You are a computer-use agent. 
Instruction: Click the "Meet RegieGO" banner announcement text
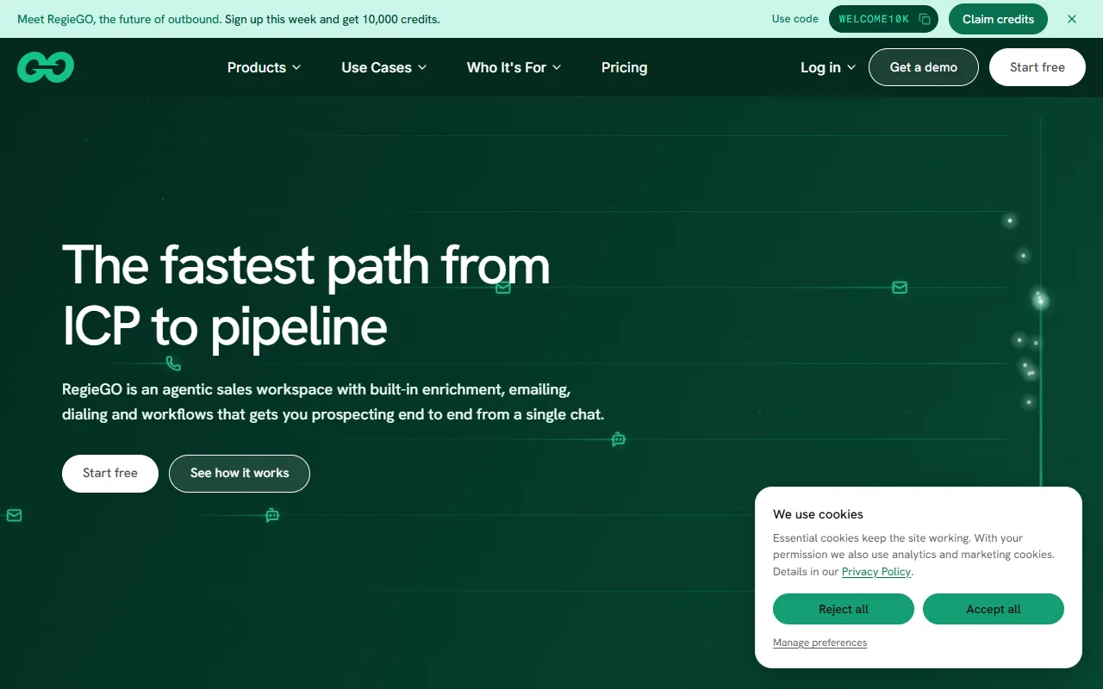coord(228,19)
